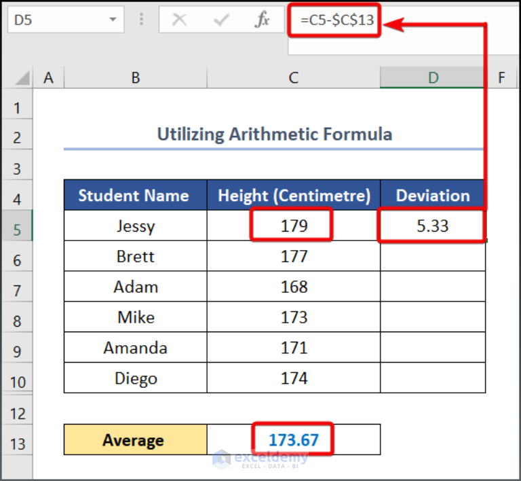Select Adam's height cell 168
Screen dimensions: 521x481
pyautogui.click(x=293, y=287)
